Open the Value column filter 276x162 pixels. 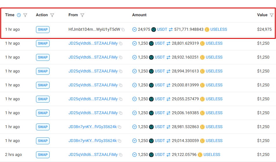(x=272, y=15)
